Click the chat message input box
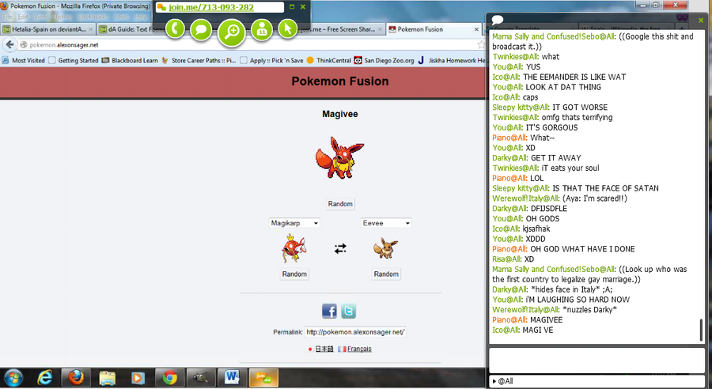This screenshot has height=389, width=712. [596, 361]
